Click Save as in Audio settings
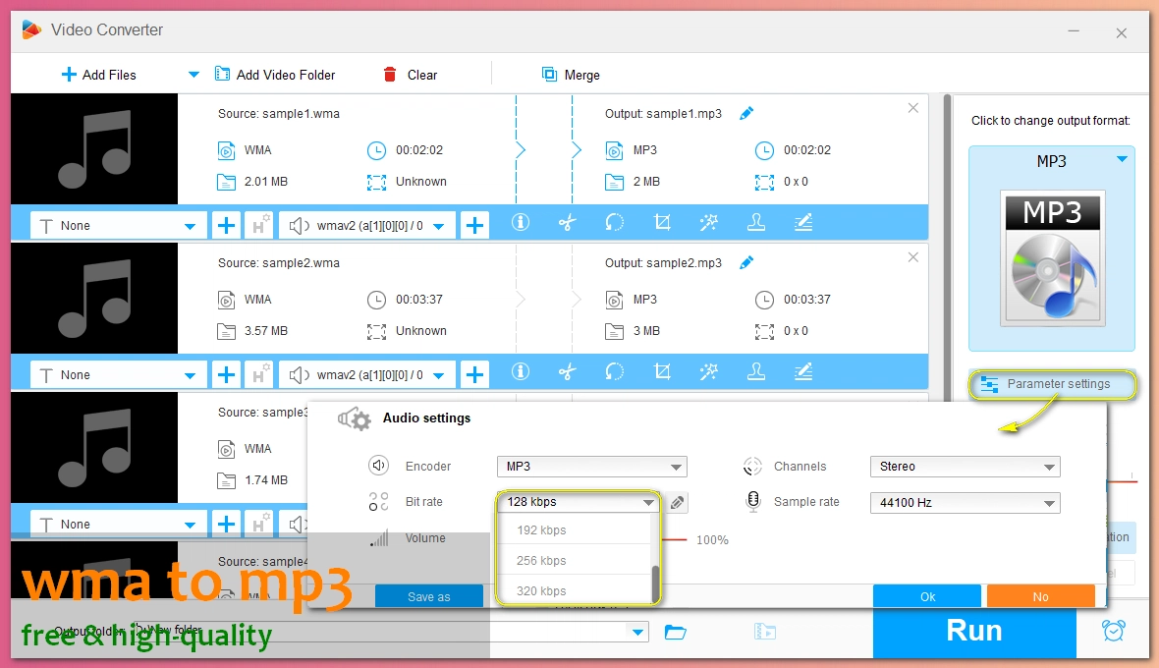Screen dimensions: 1159x668 428,596
